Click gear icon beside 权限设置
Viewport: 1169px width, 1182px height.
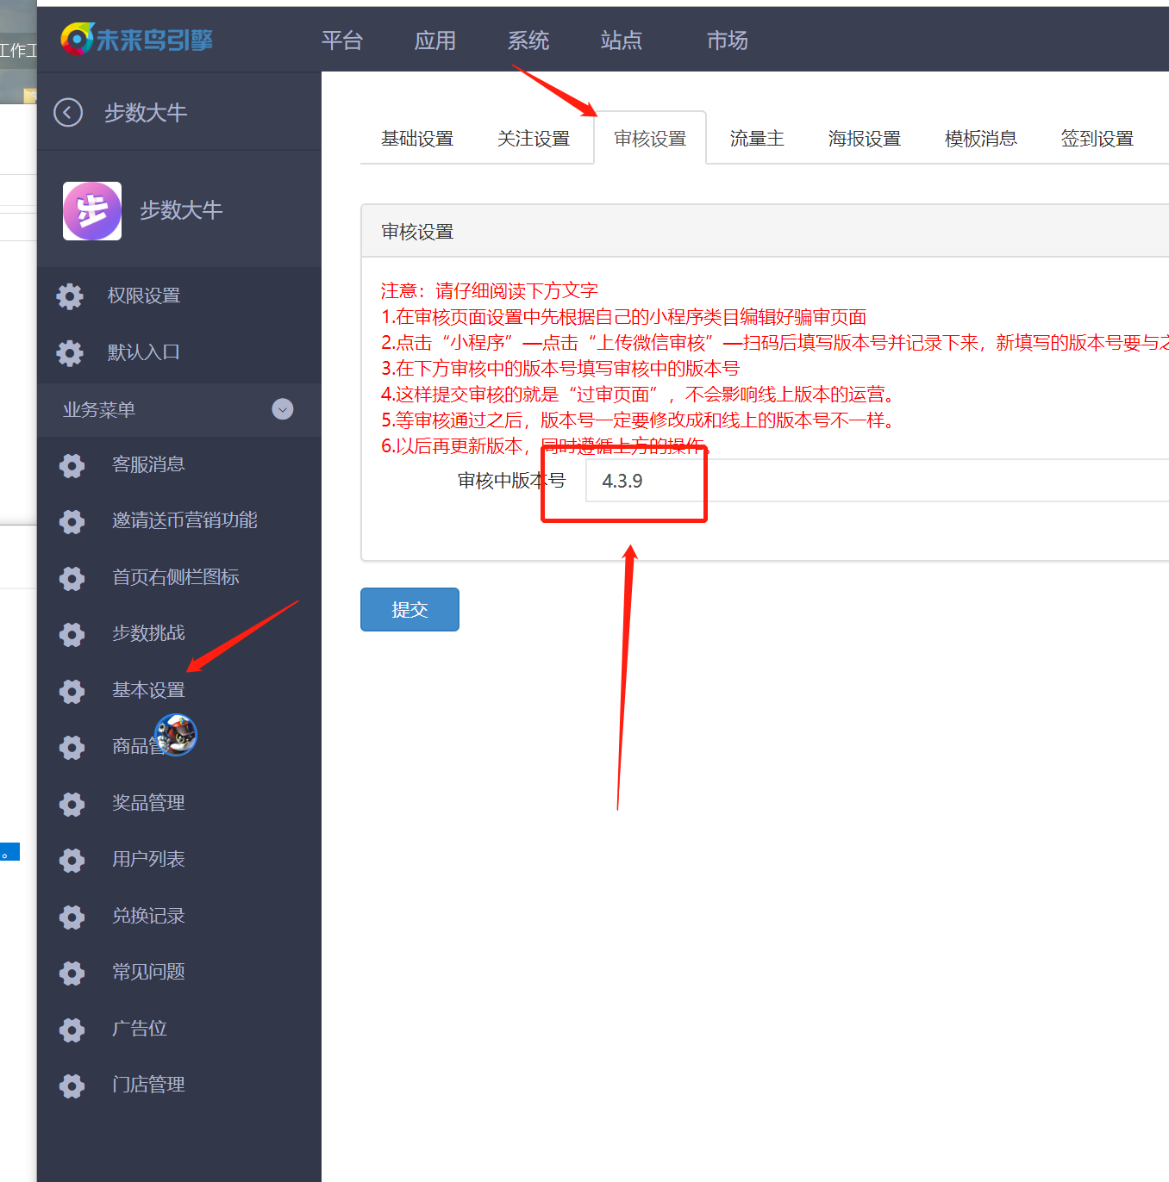click(70, 295)
